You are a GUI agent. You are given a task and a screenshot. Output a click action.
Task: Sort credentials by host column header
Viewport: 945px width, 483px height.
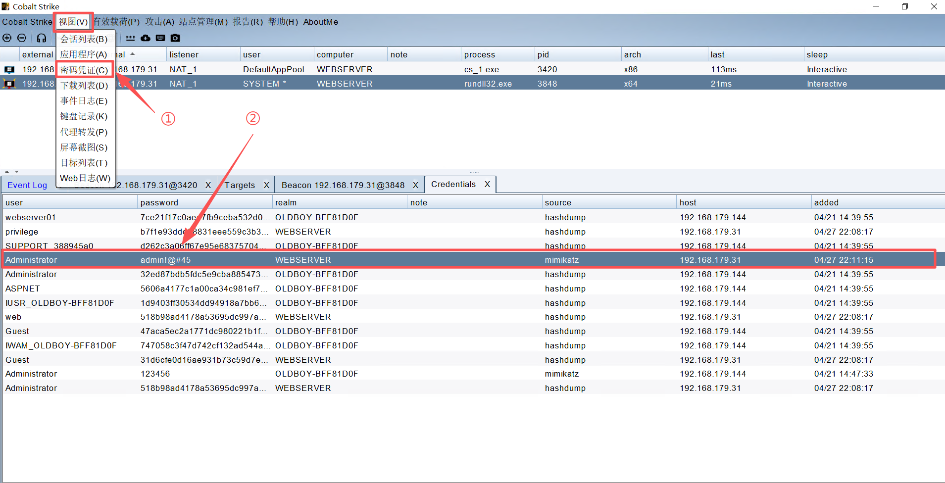tap(744, 202)
